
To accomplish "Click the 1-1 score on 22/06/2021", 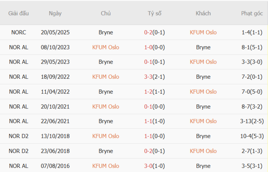I will [148, 121].
